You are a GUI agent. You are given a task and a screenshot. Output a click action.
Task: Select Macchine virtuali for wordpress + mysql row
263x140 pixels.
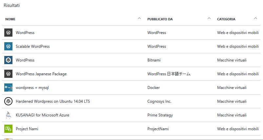(x=232, y=87)
